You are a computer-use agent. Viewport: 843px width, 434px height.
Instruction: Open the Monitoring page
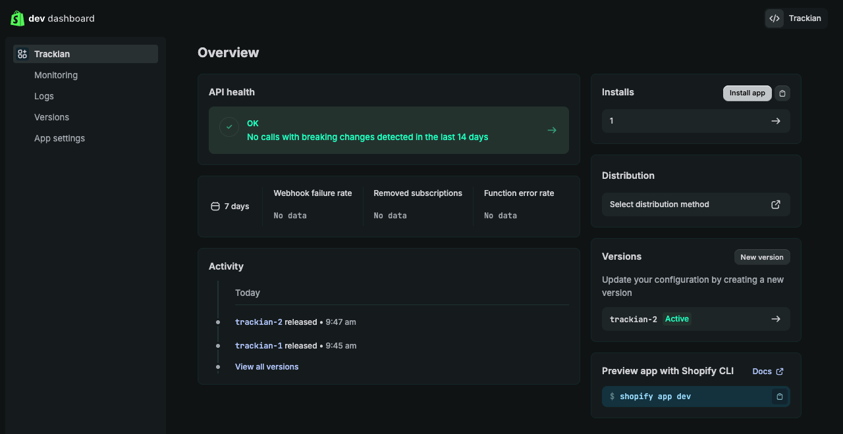56,75
